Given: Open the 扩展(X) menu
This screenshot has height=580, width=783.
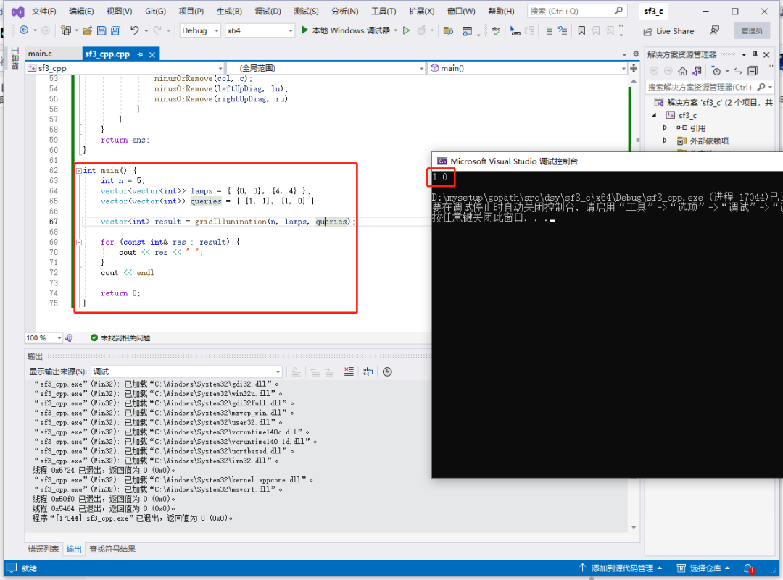Looking at the screenshot, I should point(421,11).
